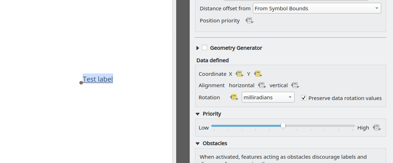Viewport: 393px width, 163px height.
Task: Open vertical alignment data-defined override
Action: (x=295, y=85)
